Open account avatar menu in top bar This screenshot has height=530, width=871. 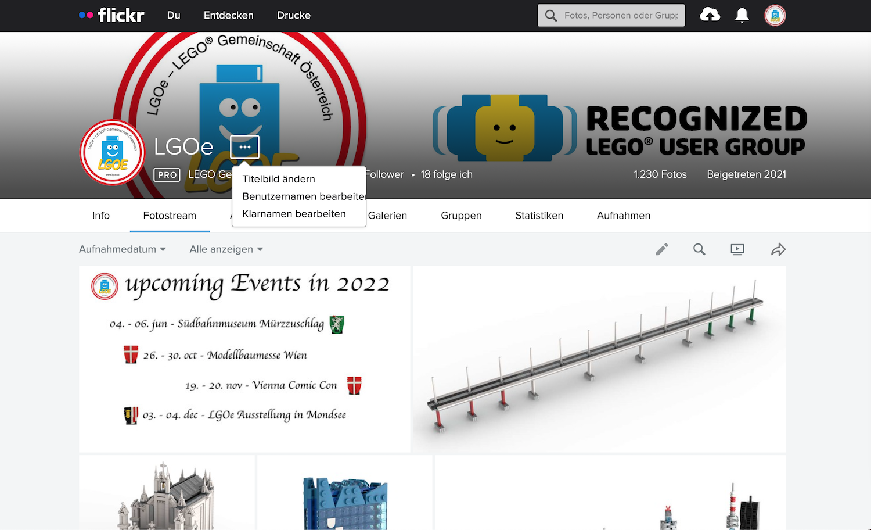775,16
